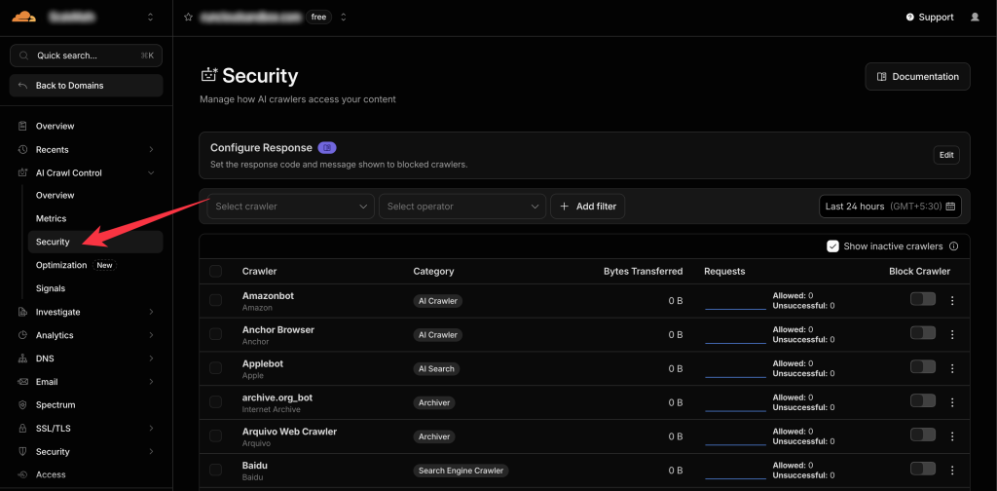Image resolution: width=997 pixels, height=491 pixels.
Task: Collapse the AI Crawl Control section
Action: click(151, 173)
